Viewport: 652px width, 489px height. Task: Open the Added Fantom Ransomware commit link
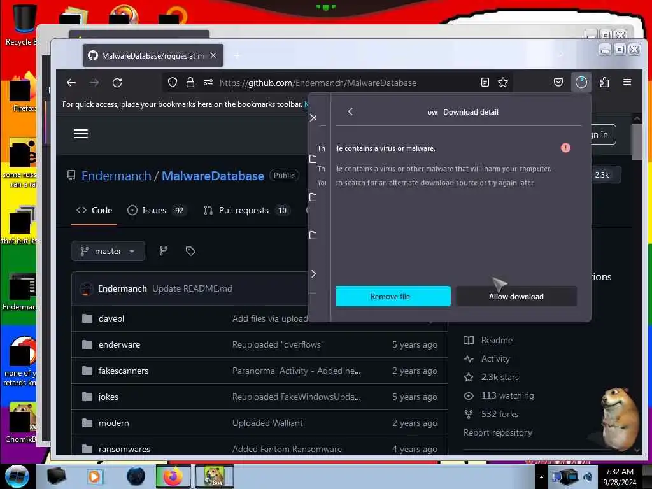pos(287,449)
